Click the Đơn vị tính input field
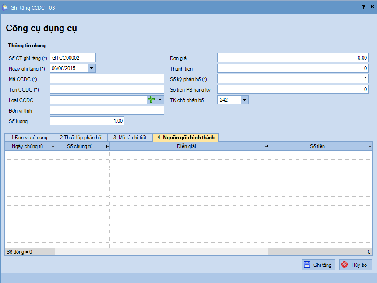 tap(107, 110)
